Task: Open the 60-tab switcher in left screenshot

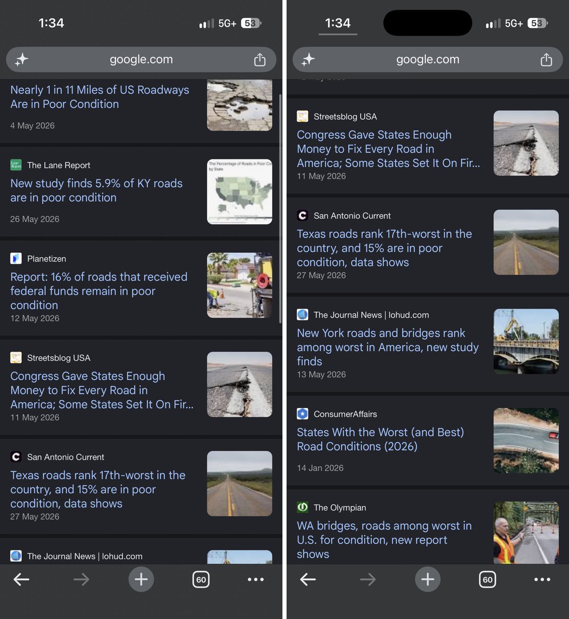Action: pos(201,579)
